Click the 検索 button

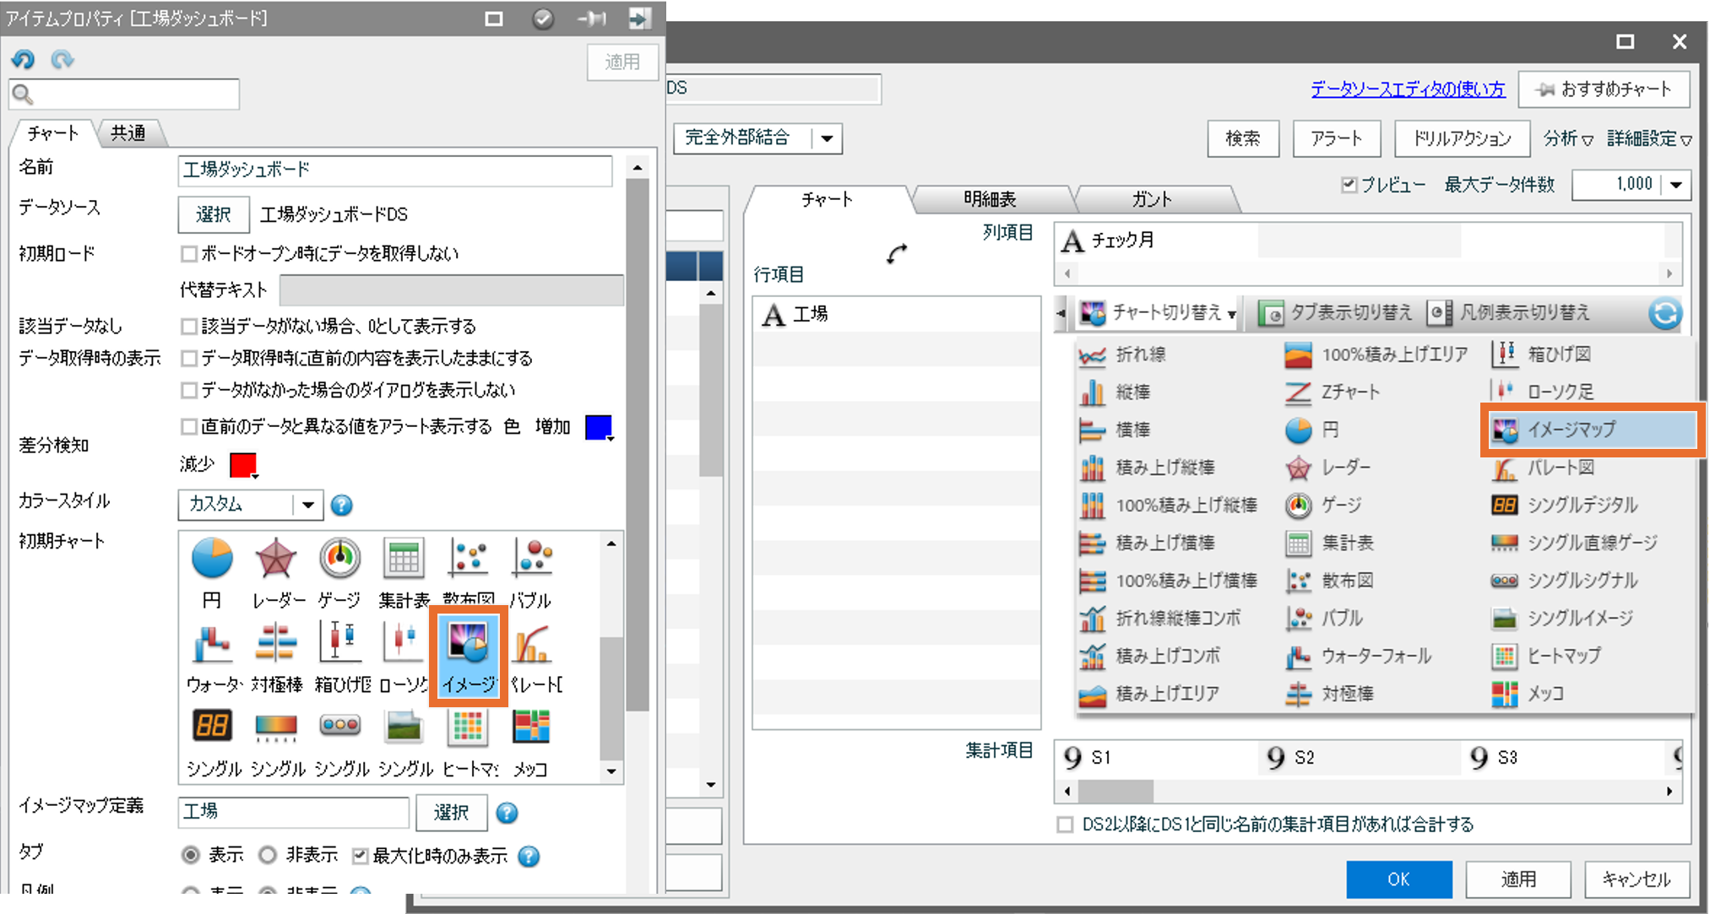(1243, 138)
